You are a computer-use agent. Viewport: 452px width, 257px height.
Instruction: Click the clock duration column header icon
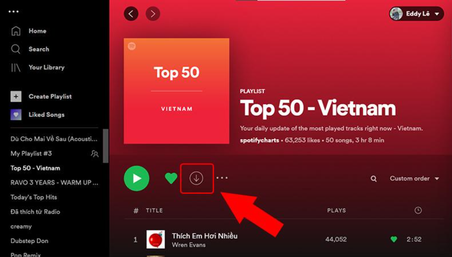tap(418, 210)
